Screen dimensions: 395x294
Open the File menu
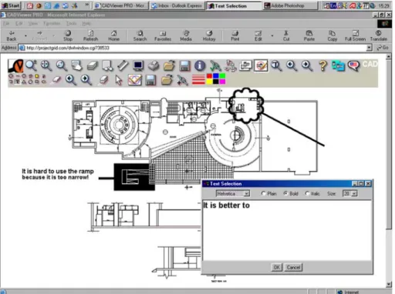click(x=6, y=24)
